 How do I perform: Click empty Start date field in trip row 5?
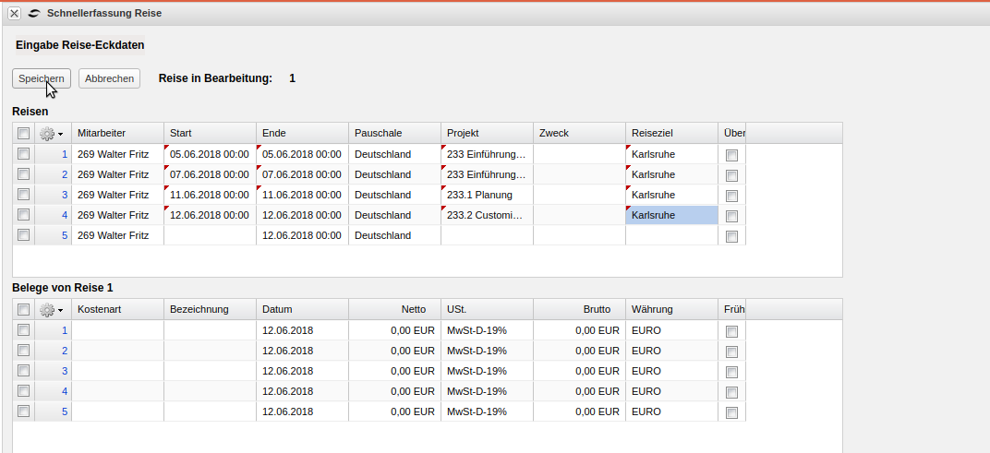pyautogui.click(x=210, y=235)
